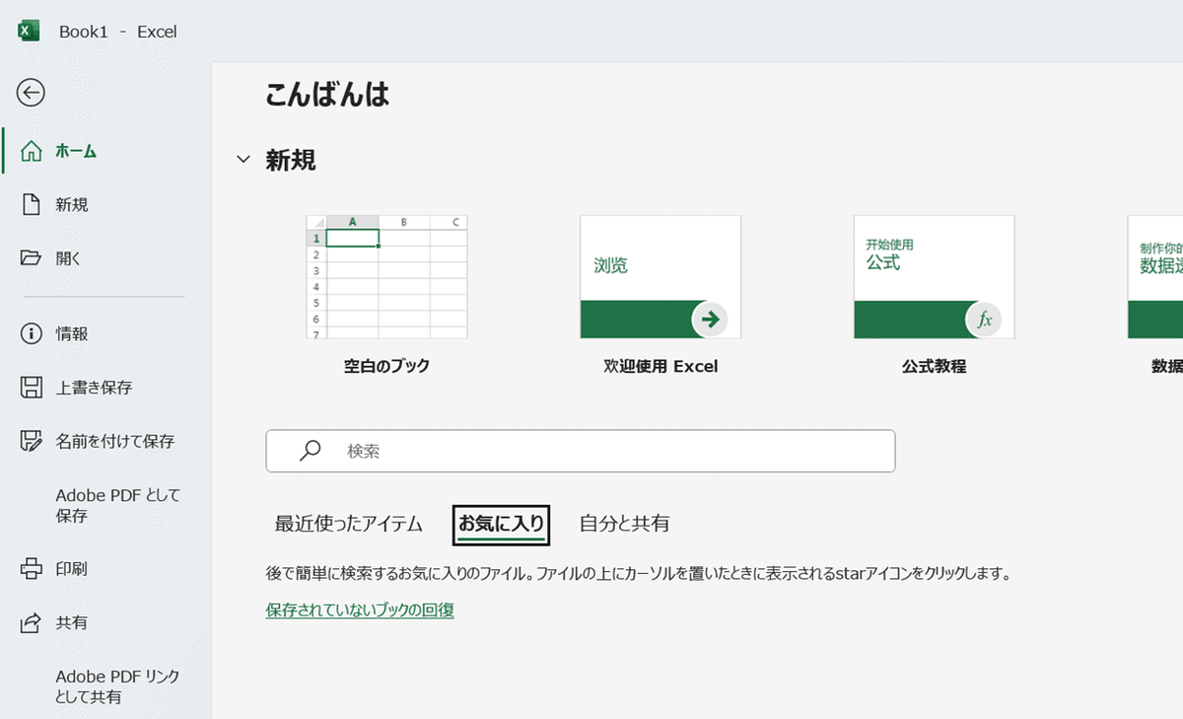Click the back arrow to return to workbook
This screenshot has width=1183, height=719.
click(32, 93)
